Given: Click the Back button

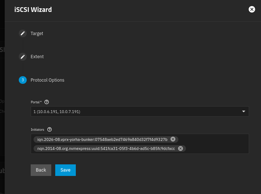Looking at the screenshot, I should pos(41,170).
